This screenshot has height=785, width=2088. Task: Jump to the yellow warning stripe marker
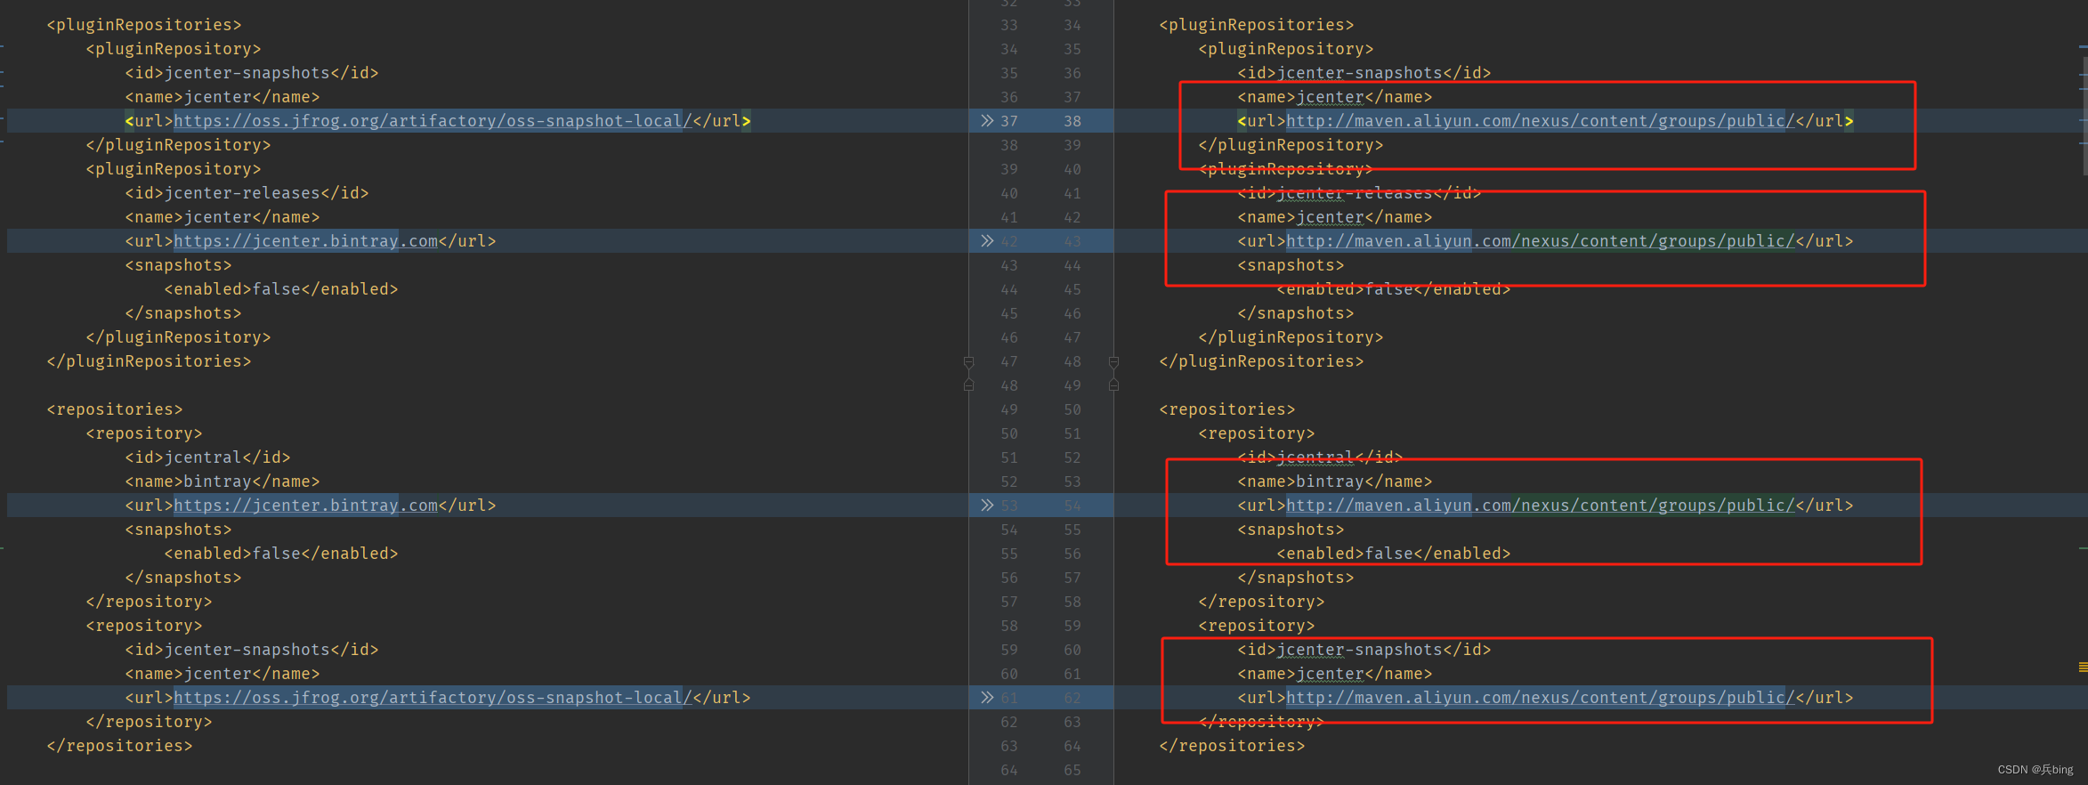[x=2083, y=667]
